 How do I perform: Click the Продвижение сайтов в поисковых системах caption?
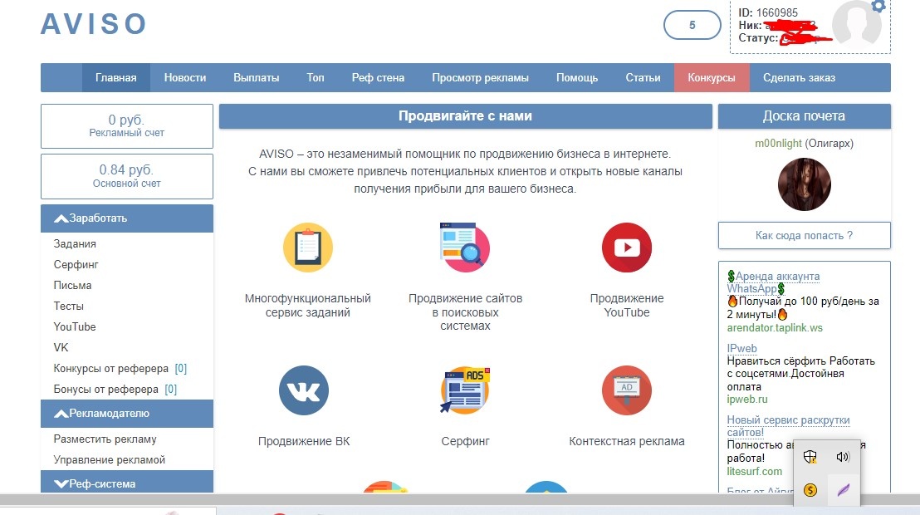[465, 311]
